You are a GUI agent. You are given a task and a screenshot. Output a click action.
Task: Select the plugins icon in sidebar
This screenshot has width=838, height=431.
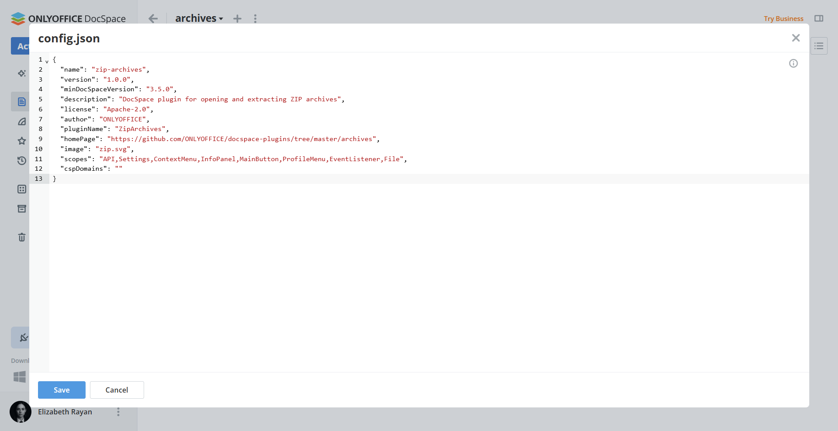point(24,337)
